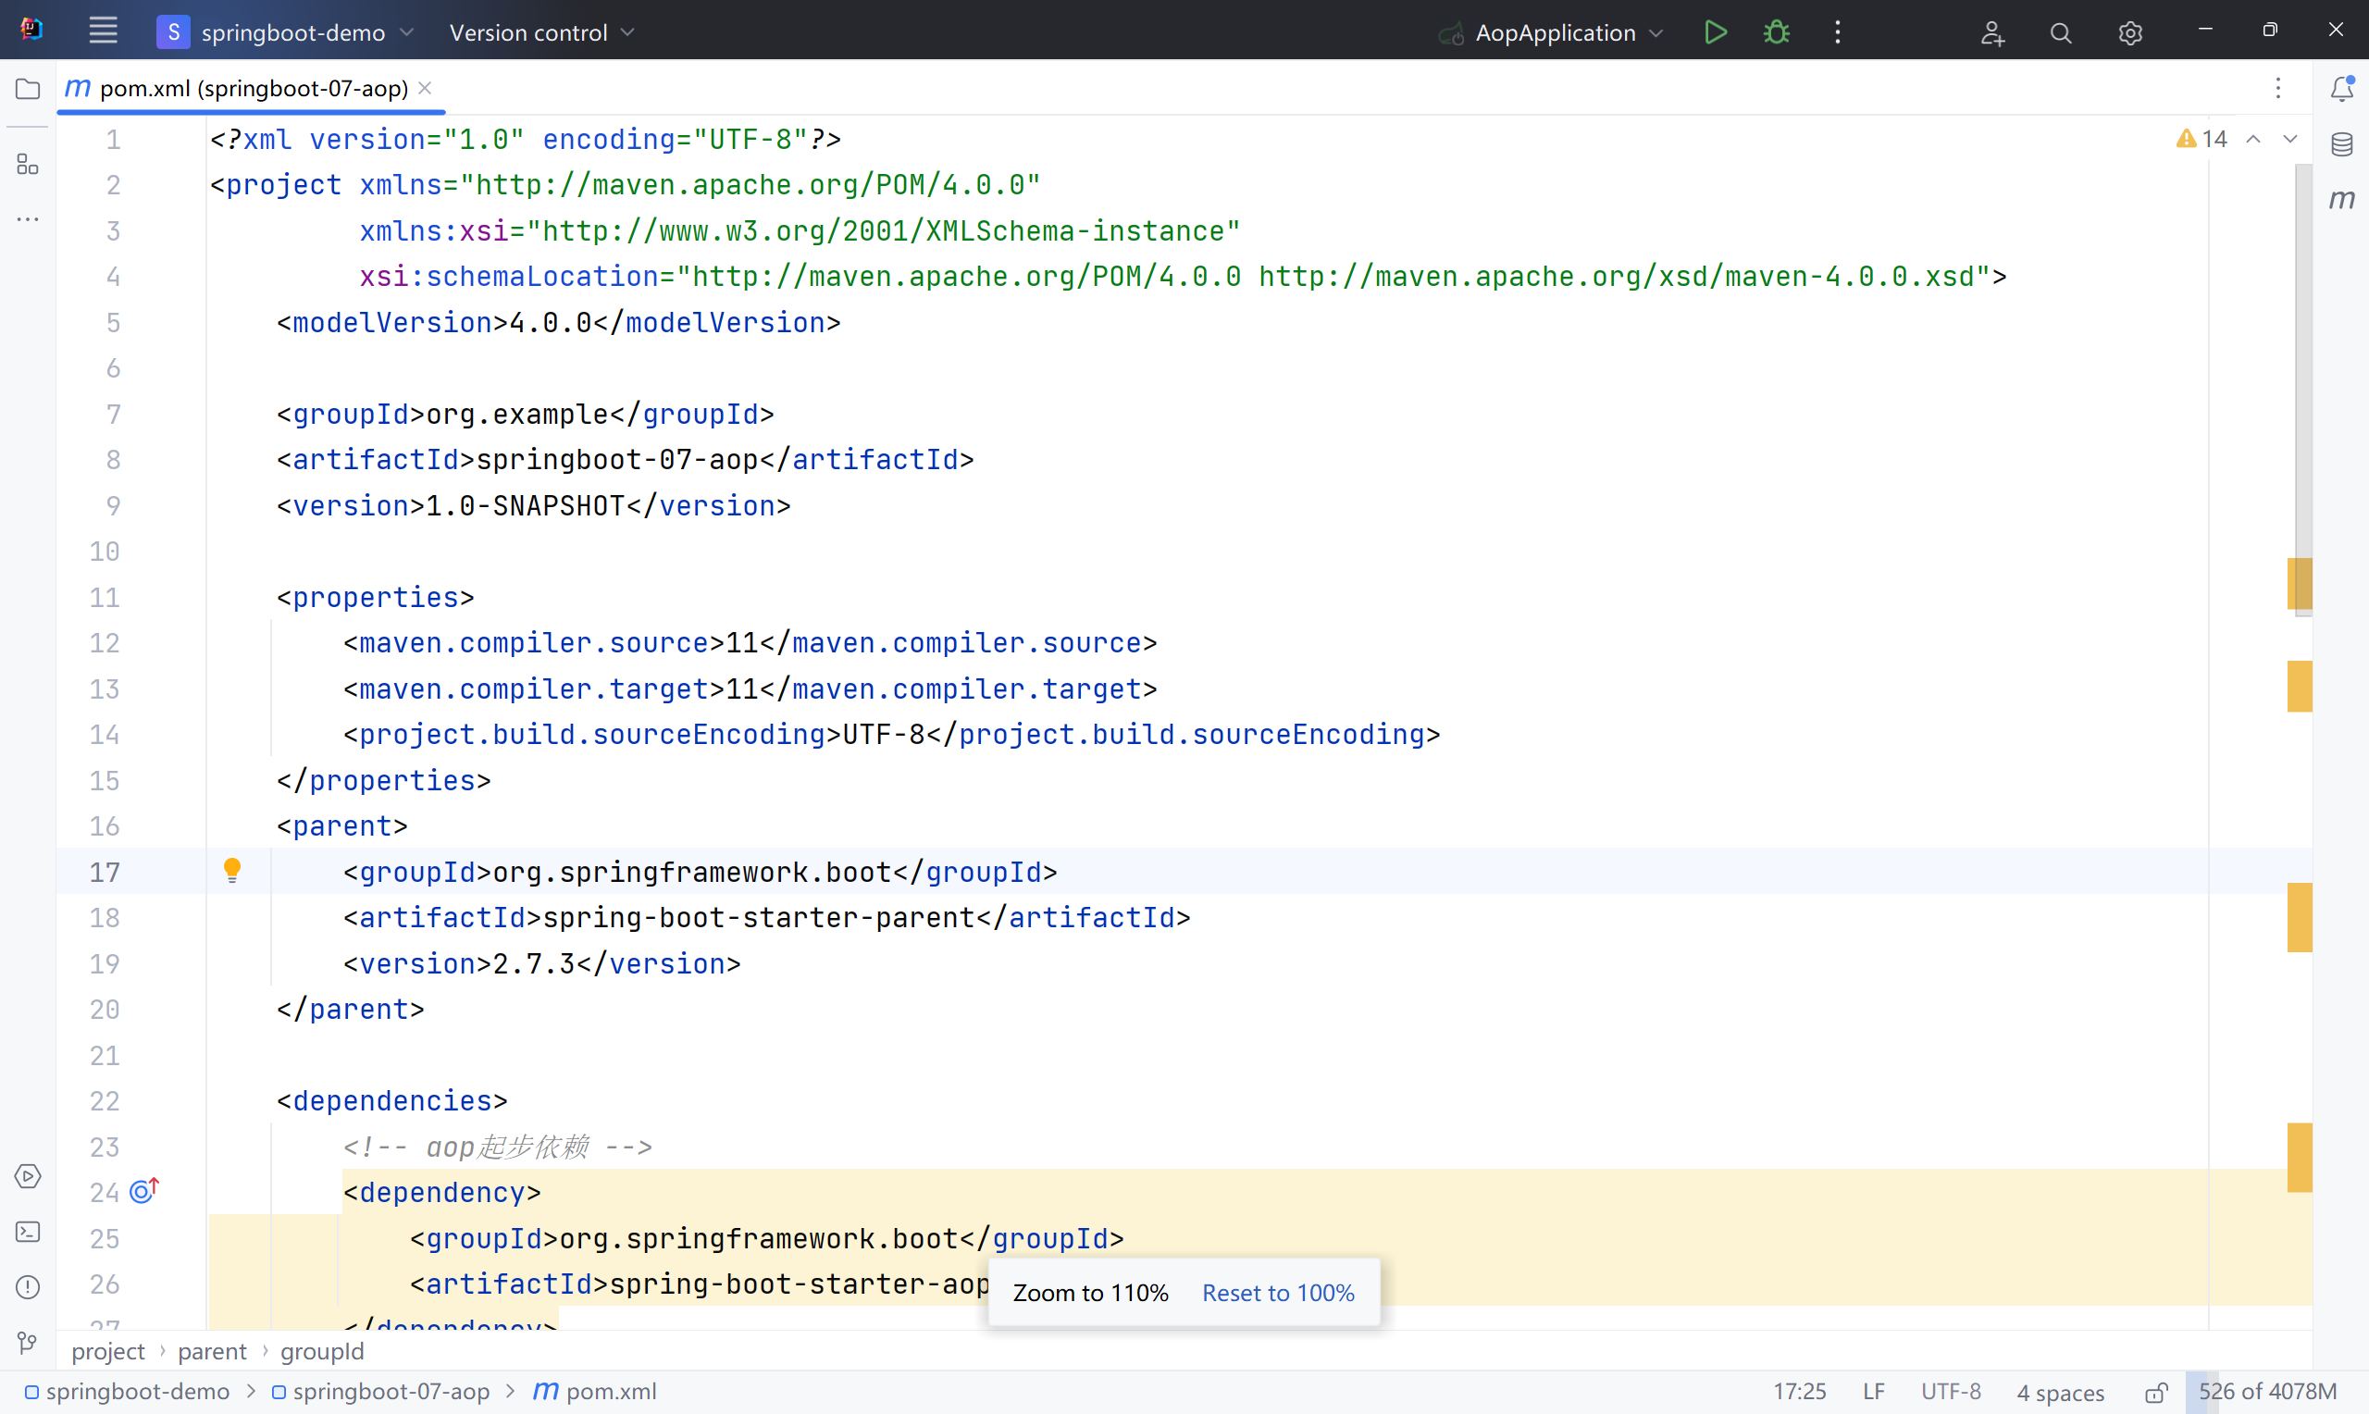Click the aop comment on line 23
The width and height of the screenshot is (2369, 1414).
tap(498, 1147)
